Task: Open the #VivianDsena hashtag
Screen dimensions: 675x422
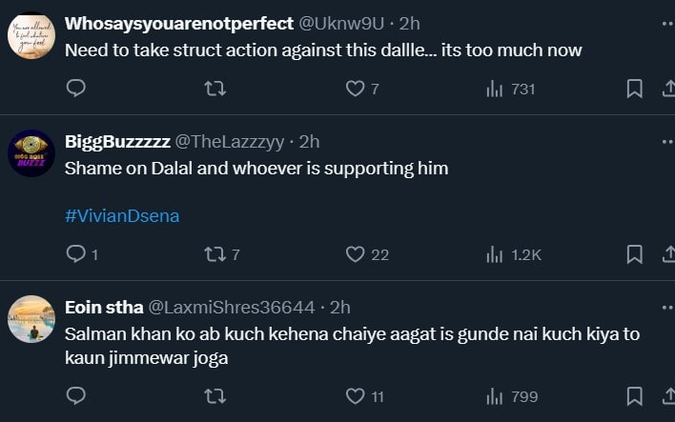Action: (x=122, y=216)
